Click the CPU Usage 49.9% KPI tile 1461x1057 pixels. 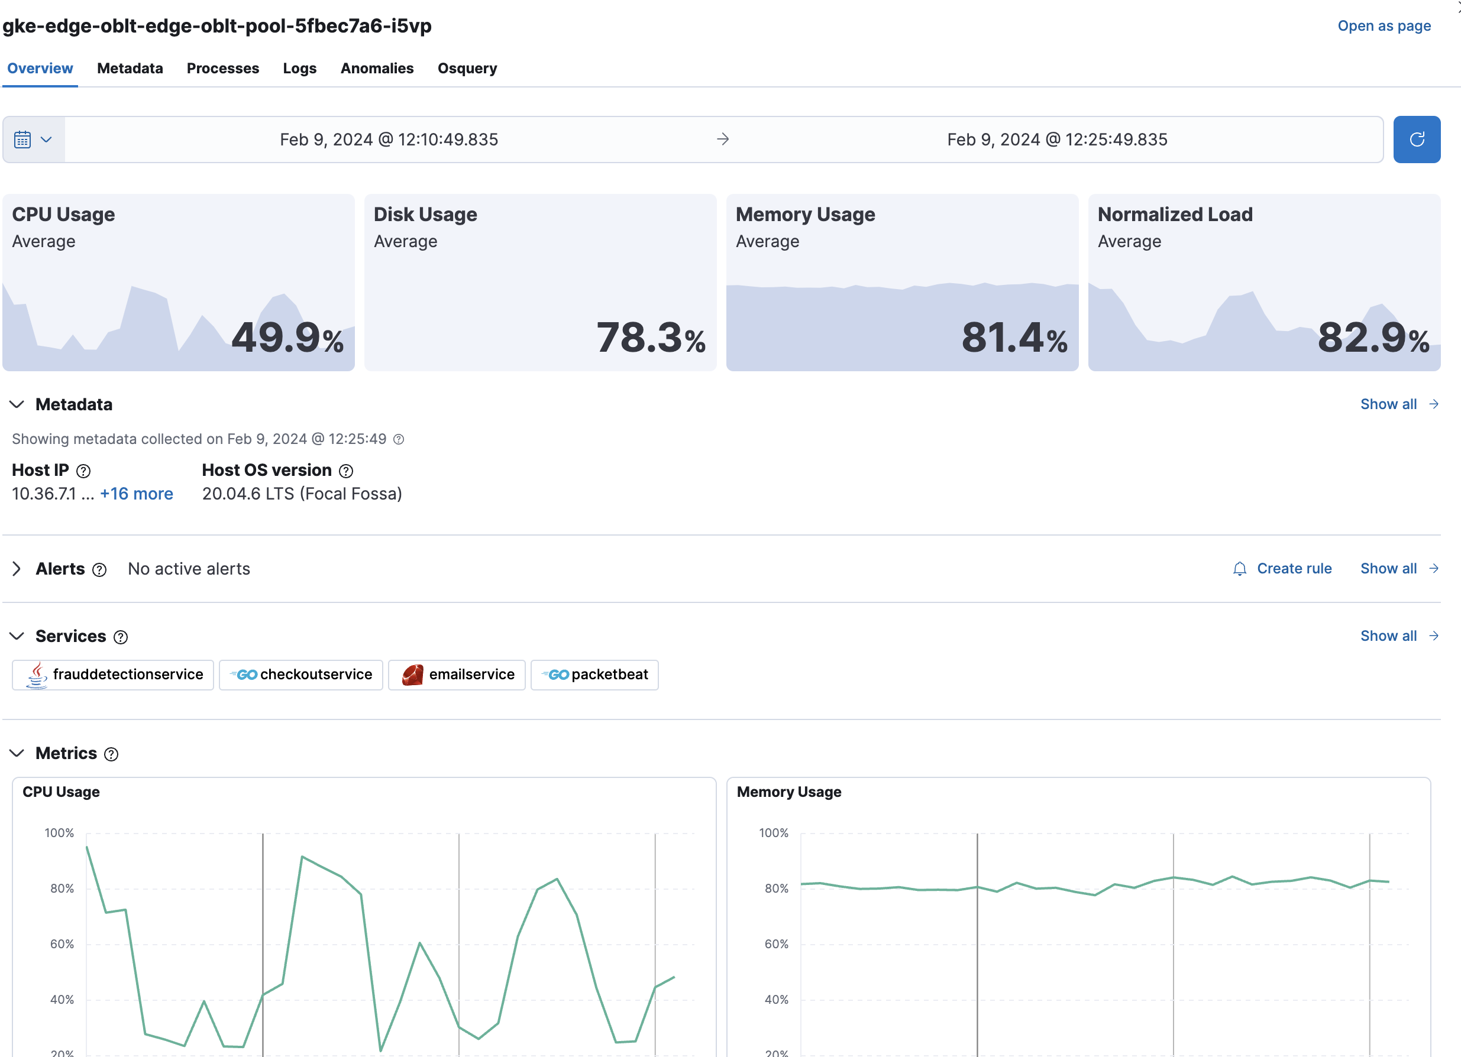[x=179, y=282]
